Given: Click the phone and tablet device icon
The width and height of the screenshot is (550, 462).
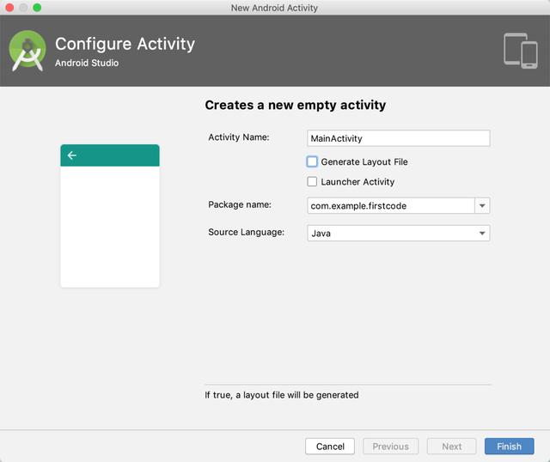Looking at the screenshot, I should click(x=521, y=51).
